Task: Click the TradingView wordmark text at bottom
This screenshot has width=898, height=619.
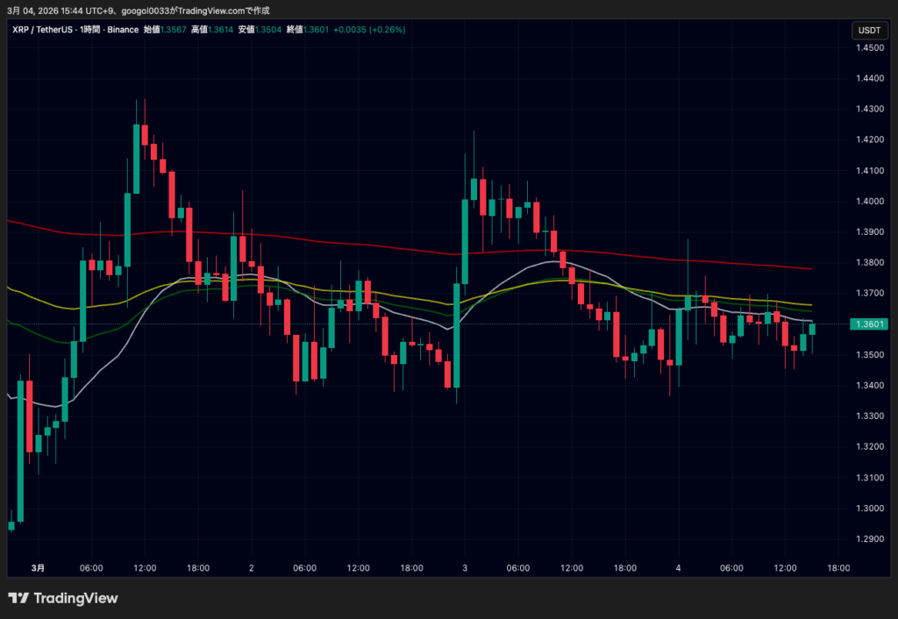Action: (75, 598)
